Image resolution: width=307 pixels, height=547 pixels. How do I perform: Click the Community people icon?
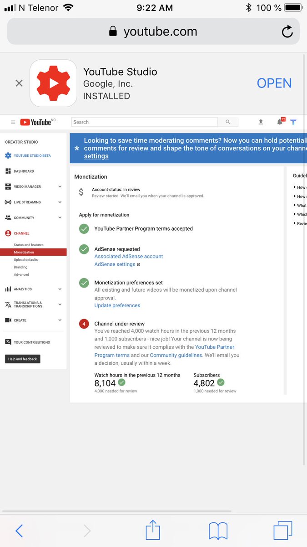[8, 218]
